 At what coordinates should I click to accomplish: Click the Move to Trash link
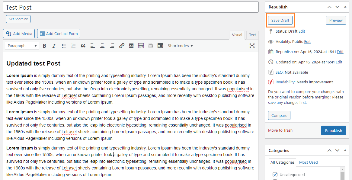click(280, 130)
